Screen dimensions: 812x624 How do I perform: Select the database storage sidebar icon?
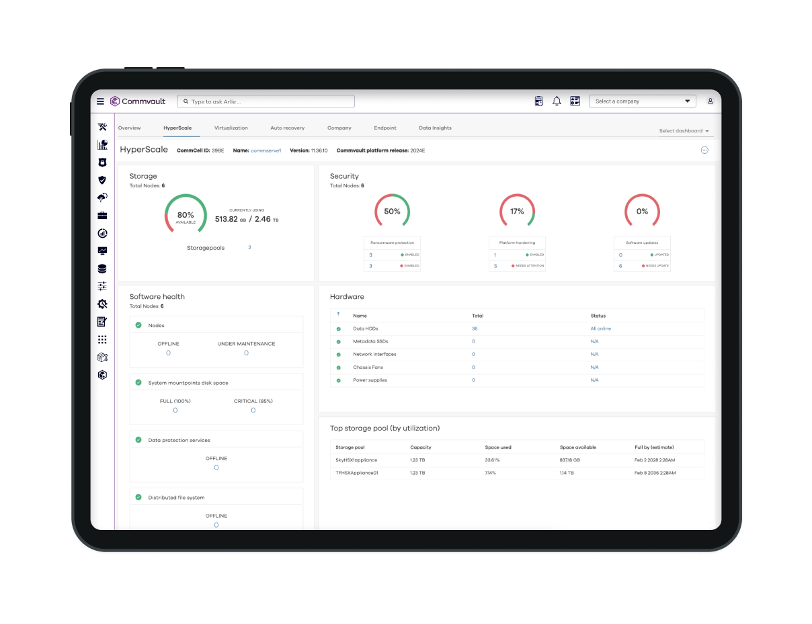(x=102, y=269)
